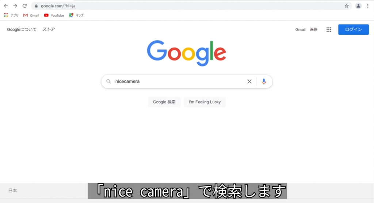Open the Google apps grid icon

click(329, 30)
